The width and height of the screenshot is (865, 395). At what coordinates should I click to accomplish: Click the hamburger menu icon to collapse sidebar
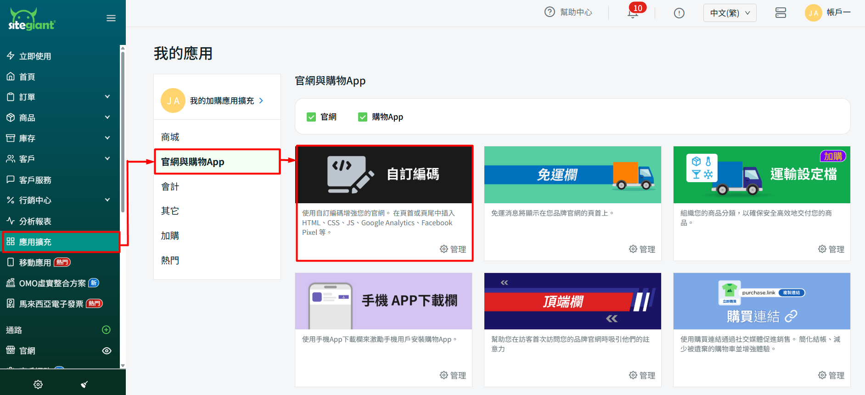point(111,18)
